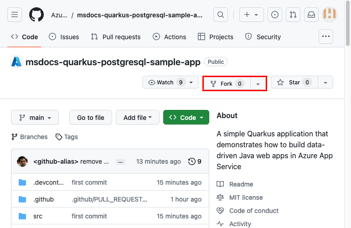Open the MIT license link
The height and width of the screenshot is (228, 351).
[246, 197]
